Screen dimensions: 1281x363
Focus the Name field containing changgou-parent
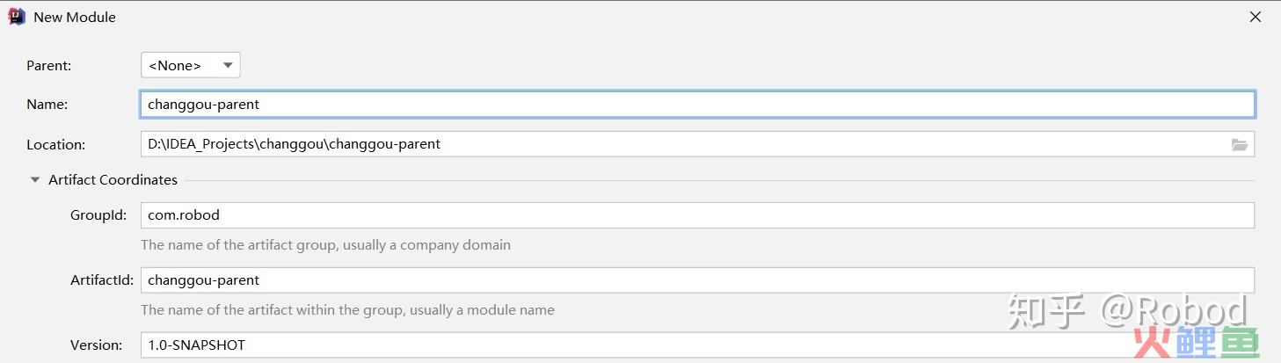[697, 104]
